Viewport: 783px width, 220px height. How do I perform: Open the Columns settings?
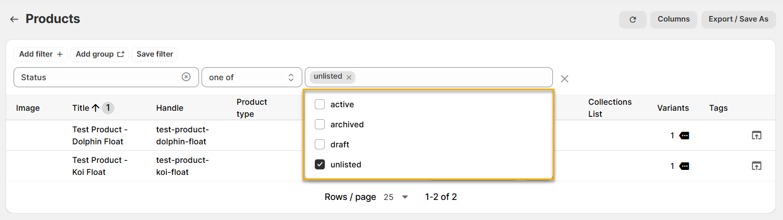click(673, 19)
